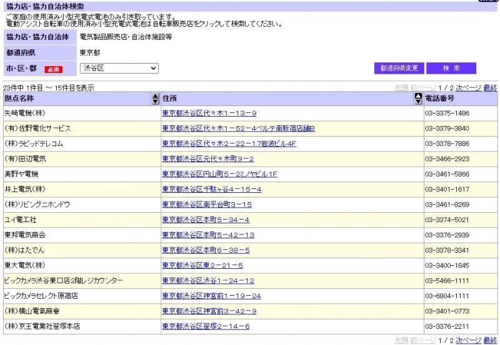500x345 pixels.
Task: Select the store name ユイ電工社
Action: click(x=21, y=220)
